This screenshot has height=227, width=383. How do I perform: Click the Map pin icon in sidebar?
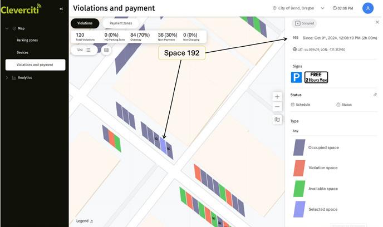point(14,28)
